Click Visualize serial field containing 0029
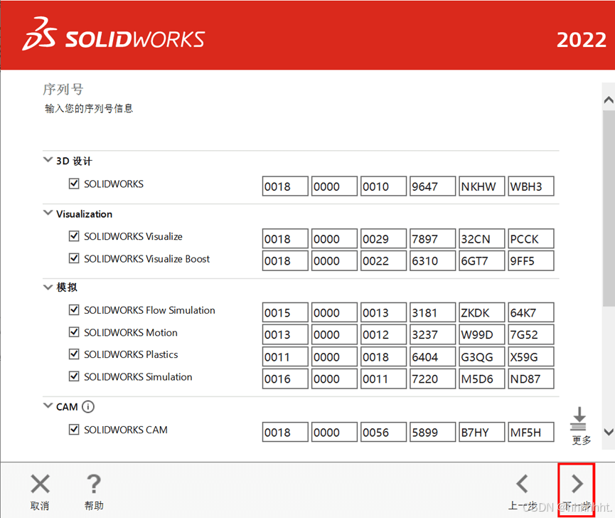Viewport: 615px width, 518px height. (384, 238)
